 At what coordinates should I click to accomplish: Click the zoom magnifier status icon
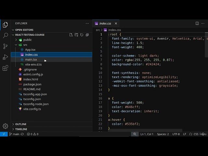135,134
